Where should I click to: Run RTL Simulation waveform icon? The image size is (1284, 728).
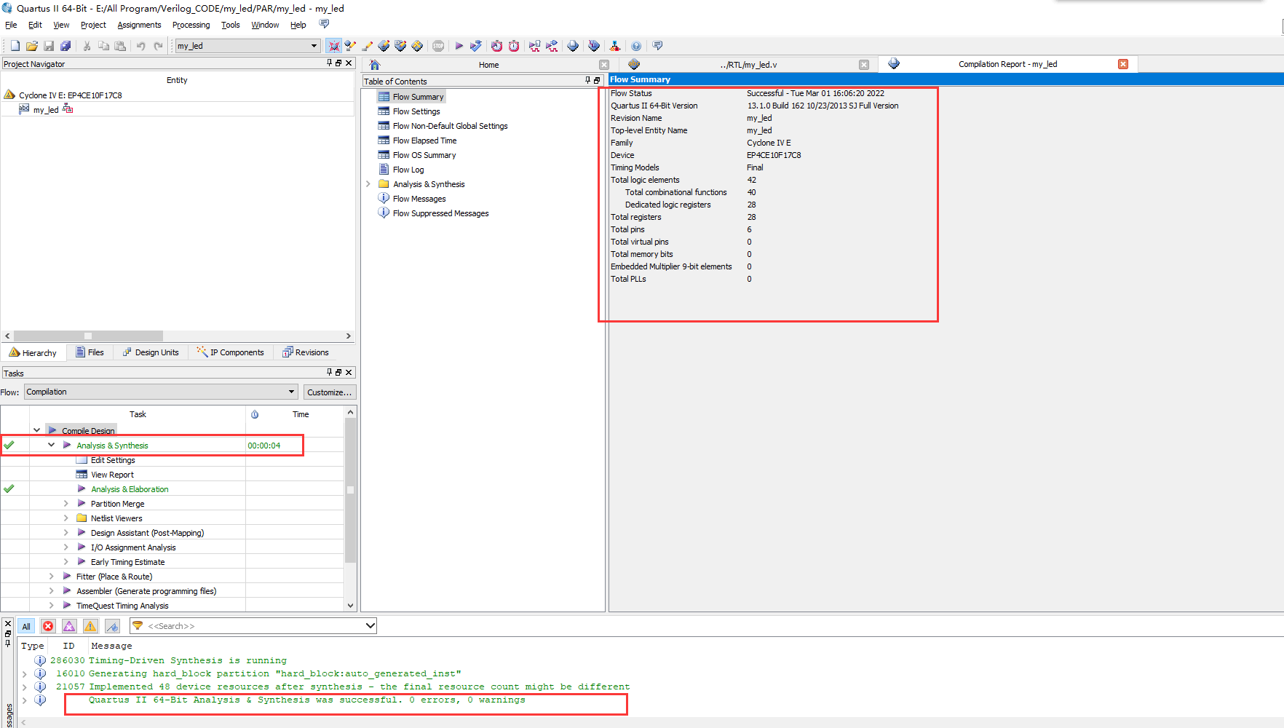[535, 46]
